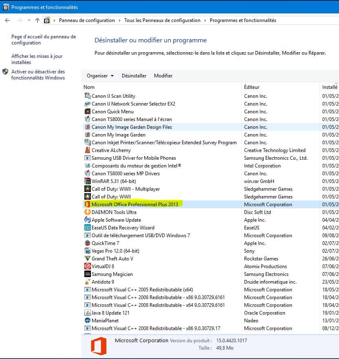Screen dimensions: 339x359
Task: Click the Antidote 9 icon
Action: 88,282
